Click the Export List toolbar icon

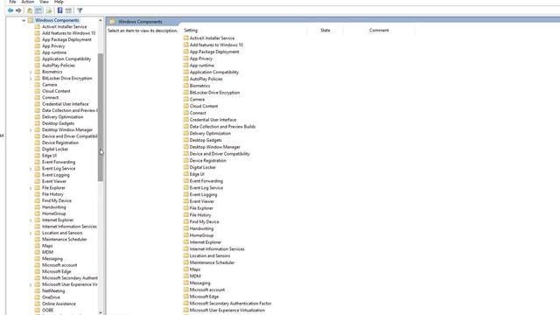(49, 10)
